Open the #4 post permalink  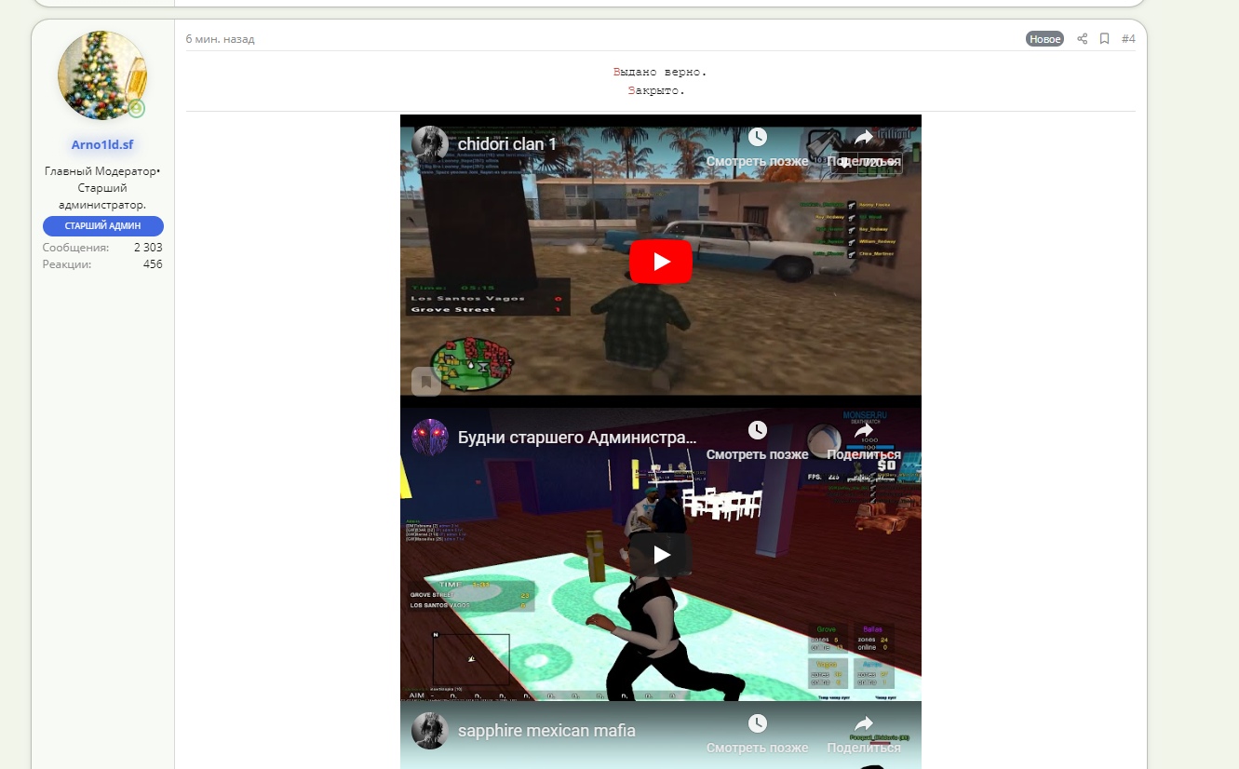(1128, 39)
